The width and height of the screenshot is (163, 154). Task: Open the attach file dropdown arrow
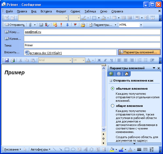(35, 25)
